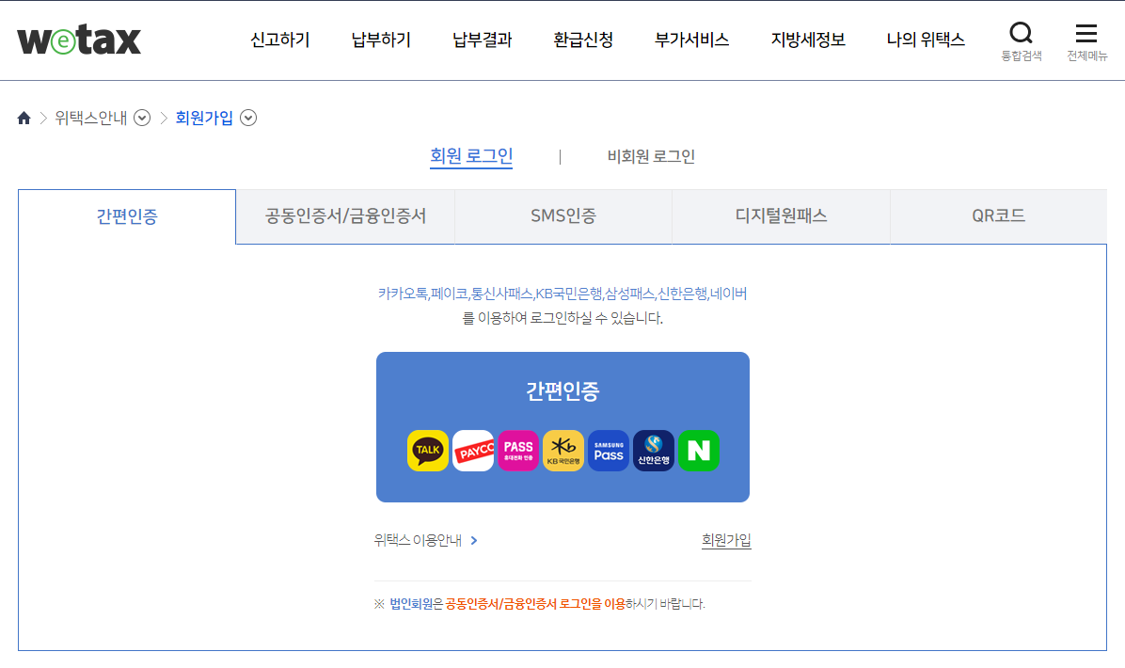The image size is (1125, 668).
Task: Open 납부결과 menu
Action: pos(483,40)
